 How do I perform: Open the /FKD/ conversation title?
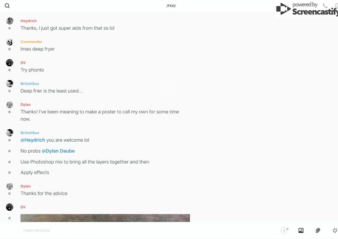tap(171, 6)
